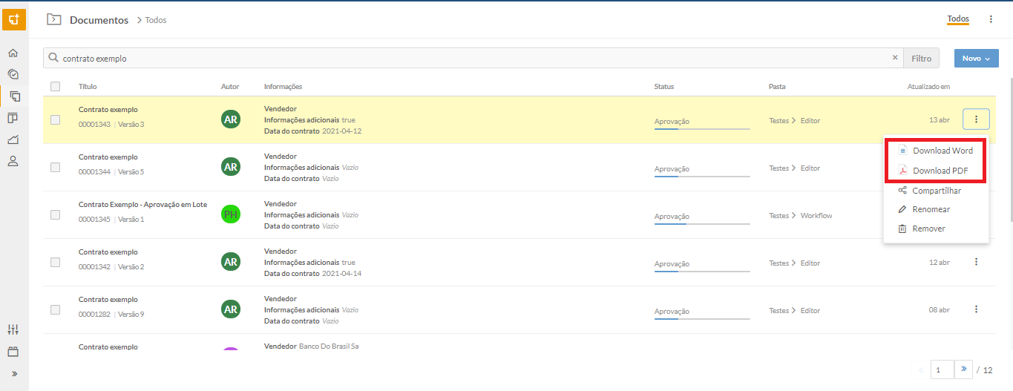Open the settings sliders sidebar icon
Viewport: 1013px width, 391px height.
tap(13, 329)
